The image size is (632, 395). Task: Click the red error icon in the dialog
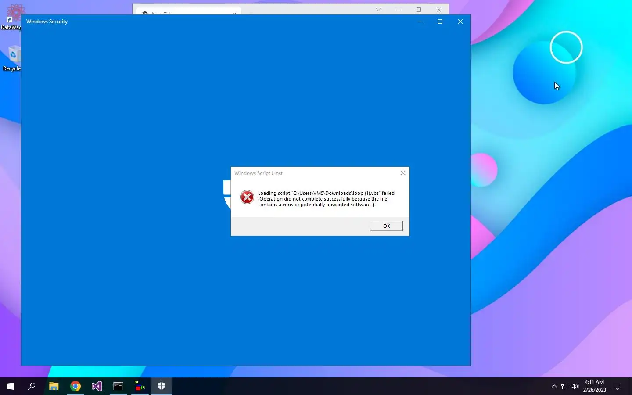(247, 197)
